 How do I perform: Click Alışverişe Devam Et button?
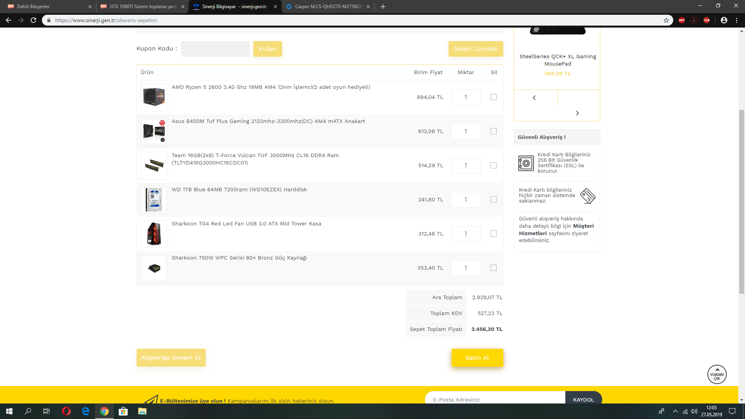coord(171,358)
